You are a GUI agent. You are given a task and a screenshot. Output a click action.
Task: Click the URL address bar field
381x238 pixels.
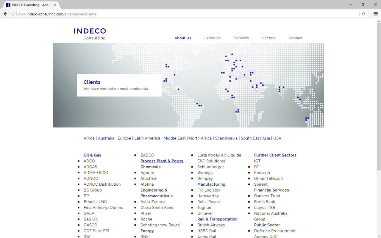[179, 14]
